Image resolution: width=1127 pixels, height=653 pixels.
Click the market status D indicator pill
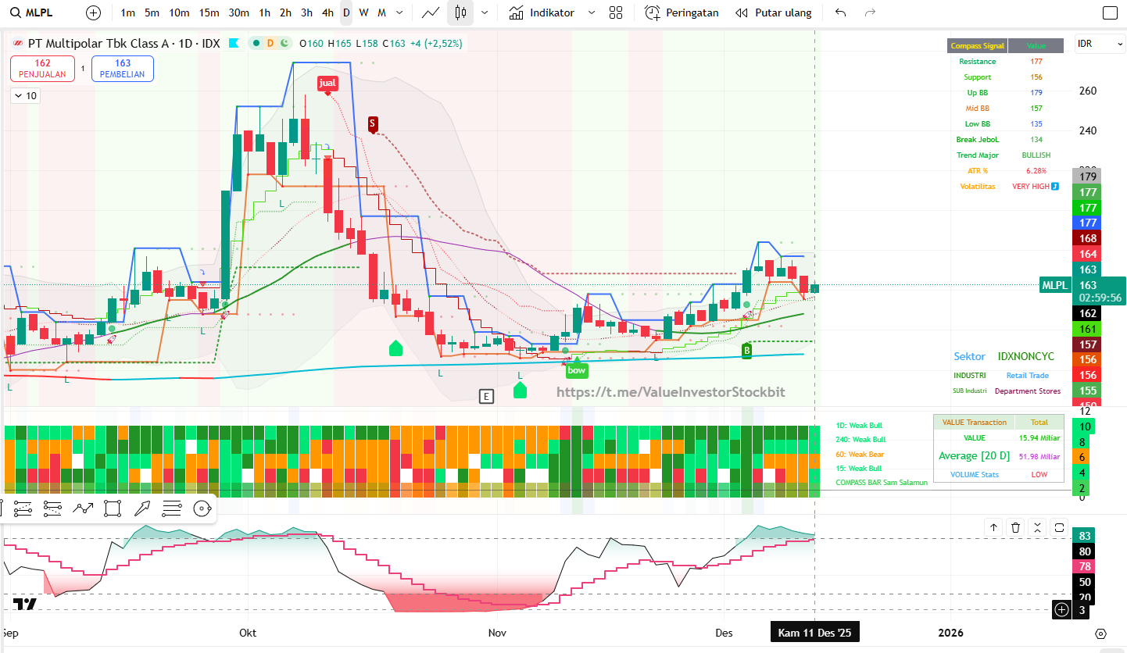(x=270, y=44)
